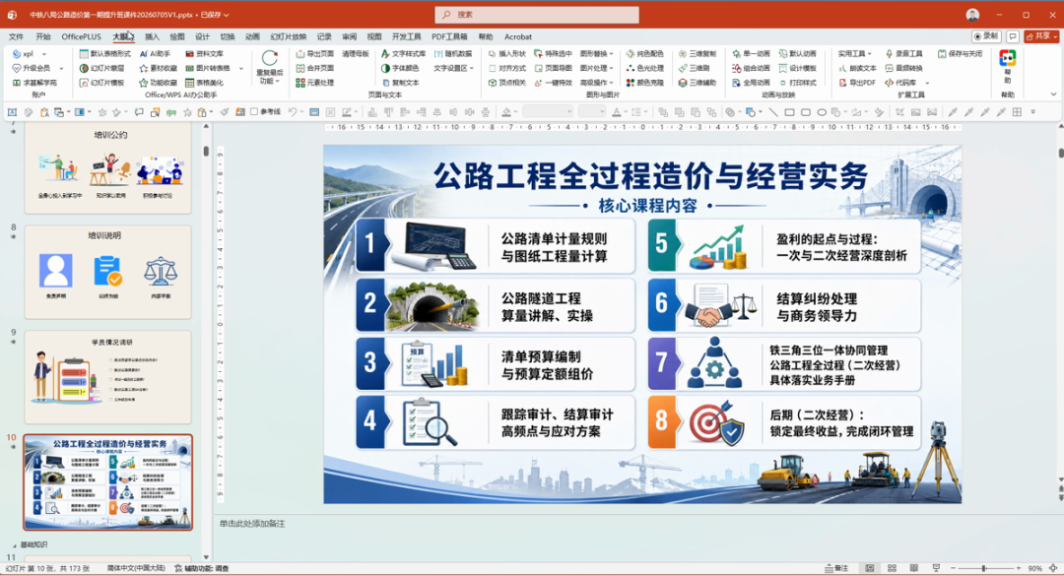1064x576 pixels.
Task: Click the 随机数据 tool
Action: (x=453, y=53)
